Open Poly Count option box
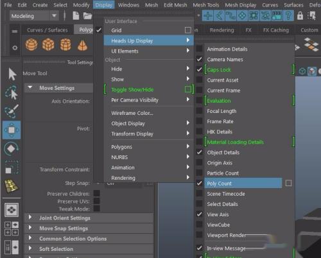The height and width of the screenshot is (258, 321). coord(288,183)
